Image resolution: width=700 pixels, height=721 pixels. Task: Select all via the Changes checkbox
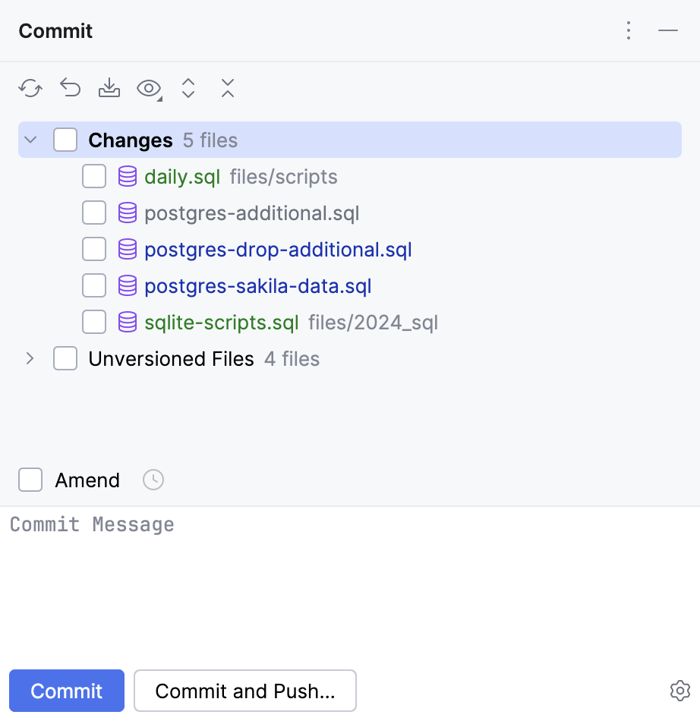tap(65, 140)
